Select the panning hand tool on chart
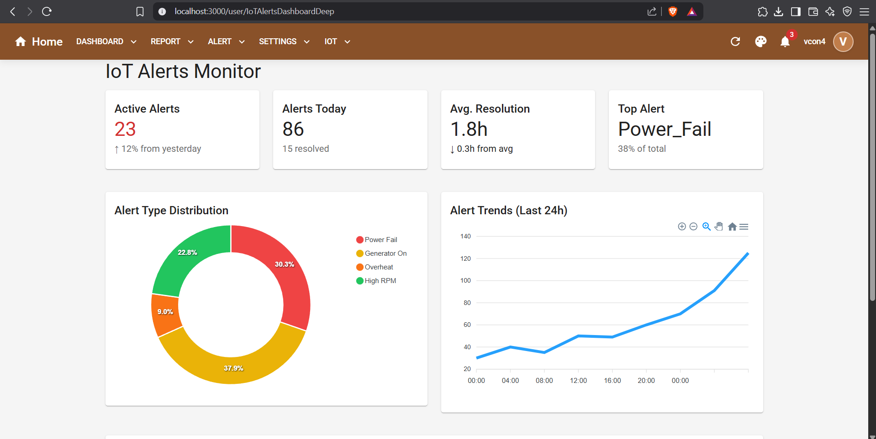 [719, 227]
